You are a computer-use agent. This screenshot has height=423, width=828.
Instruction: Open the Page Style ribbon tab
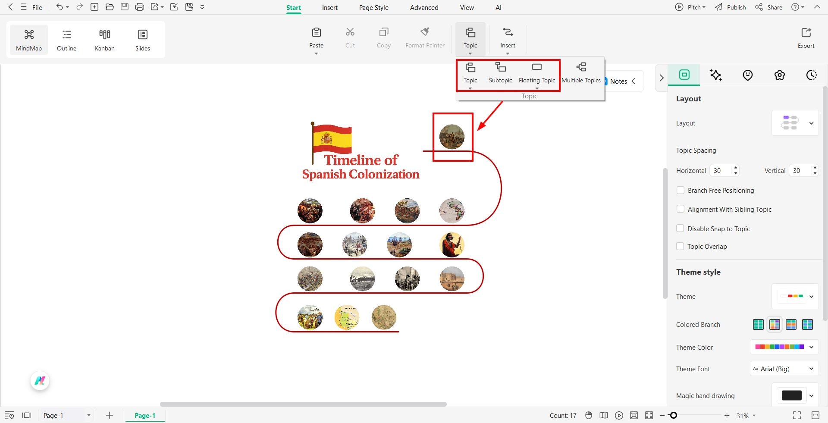(x=373, y=7)
